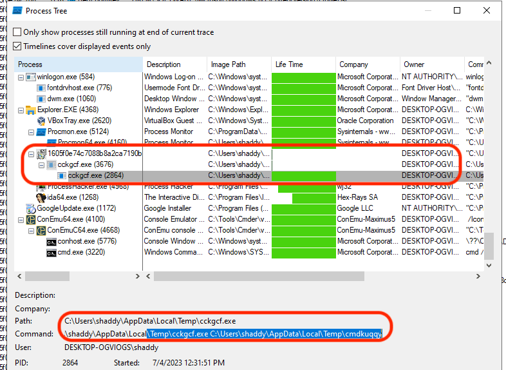Click the process pane scroll right arrow
Viewport: 506px width, 370px height.
click(x=138, y=277)
